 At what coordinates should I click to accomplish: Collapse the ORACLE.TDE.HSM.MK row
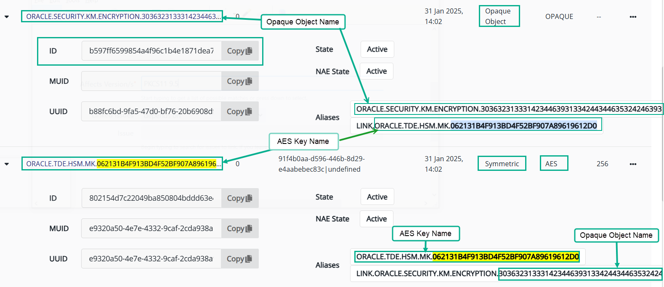click(x=7, y=164)
